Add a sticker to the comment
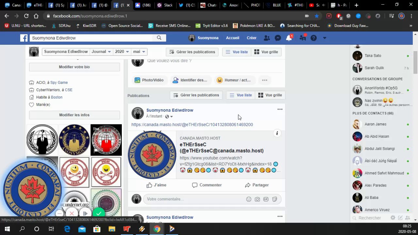 pos(275,199)
